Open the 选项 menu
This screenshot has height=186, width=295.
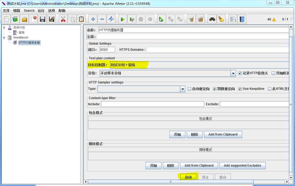click(51, 11)
